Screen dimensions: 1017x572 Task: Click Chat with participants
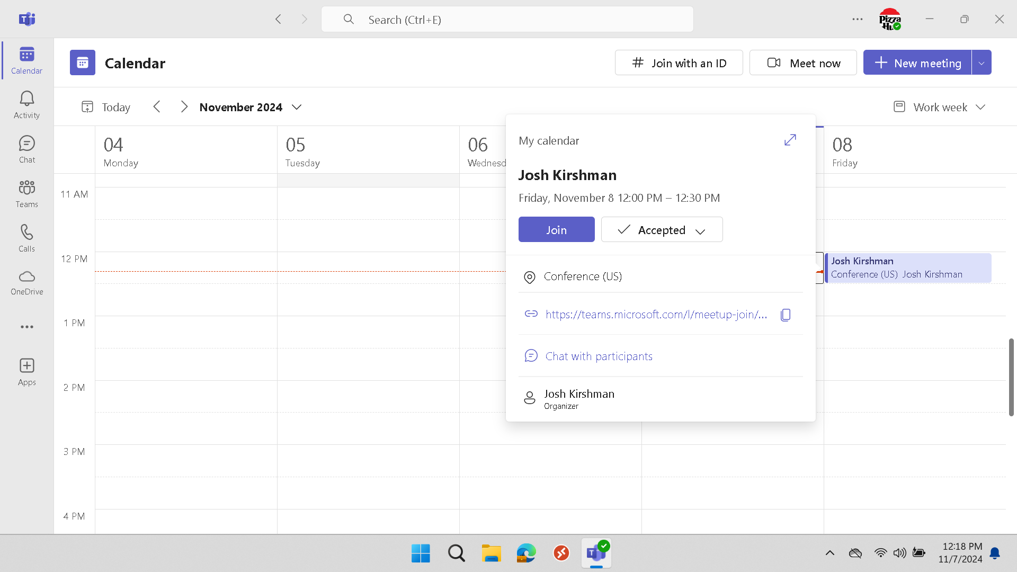pyautogui.click(x=599, y=356)
